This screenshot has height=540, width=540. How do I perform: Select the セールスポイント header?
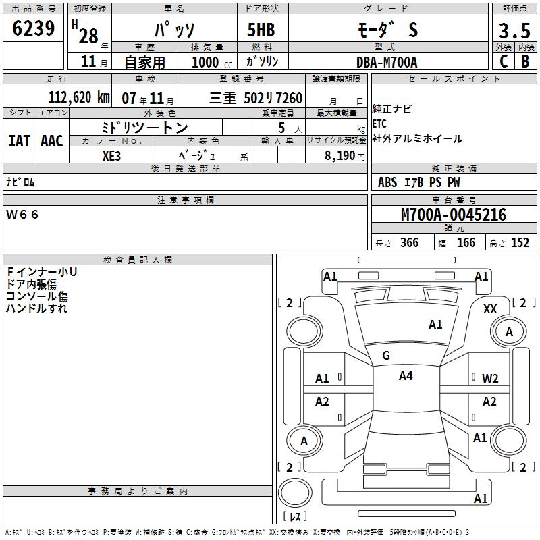[x=454, y=78]
